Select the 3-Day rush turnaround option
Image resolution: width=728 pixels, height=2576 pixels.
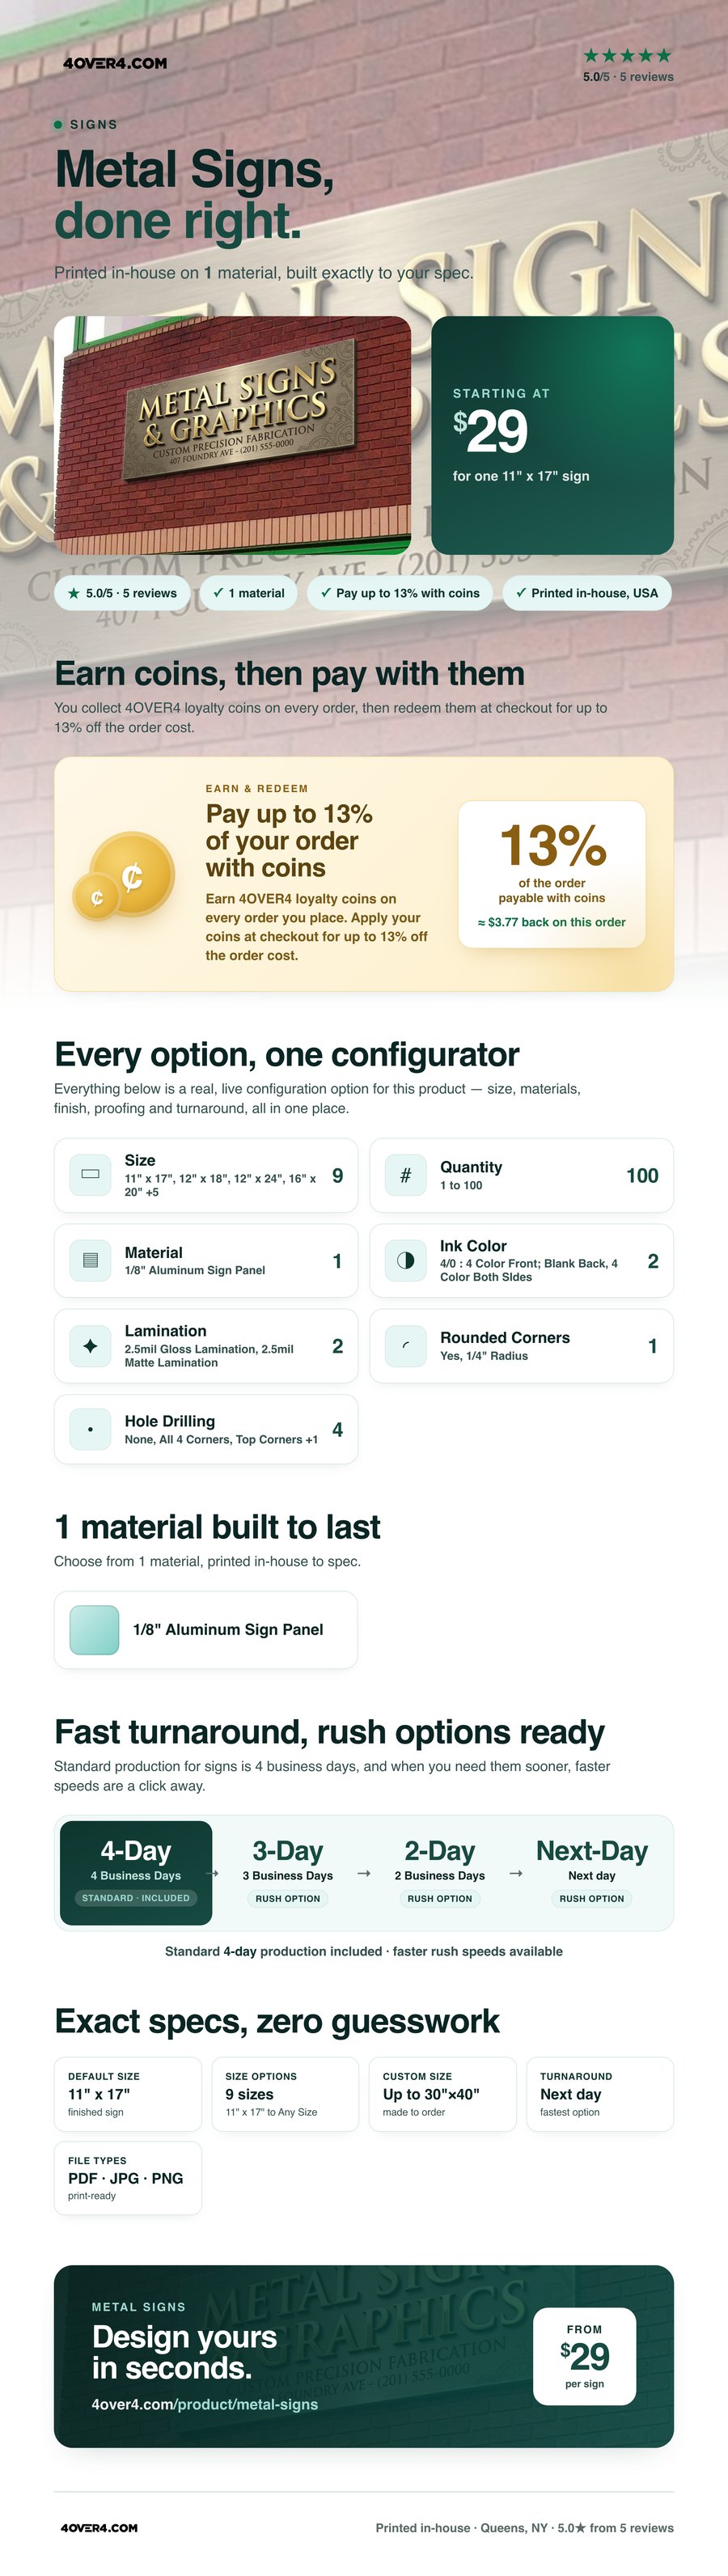288,1872
